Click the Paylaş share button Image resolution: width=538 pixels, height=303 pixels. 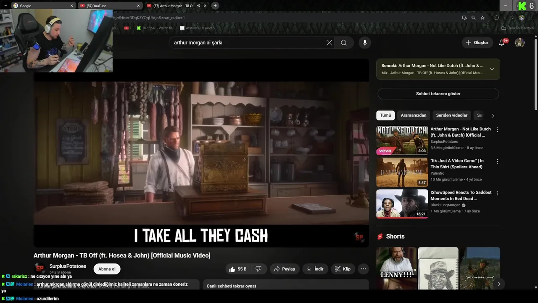(284, 269)
